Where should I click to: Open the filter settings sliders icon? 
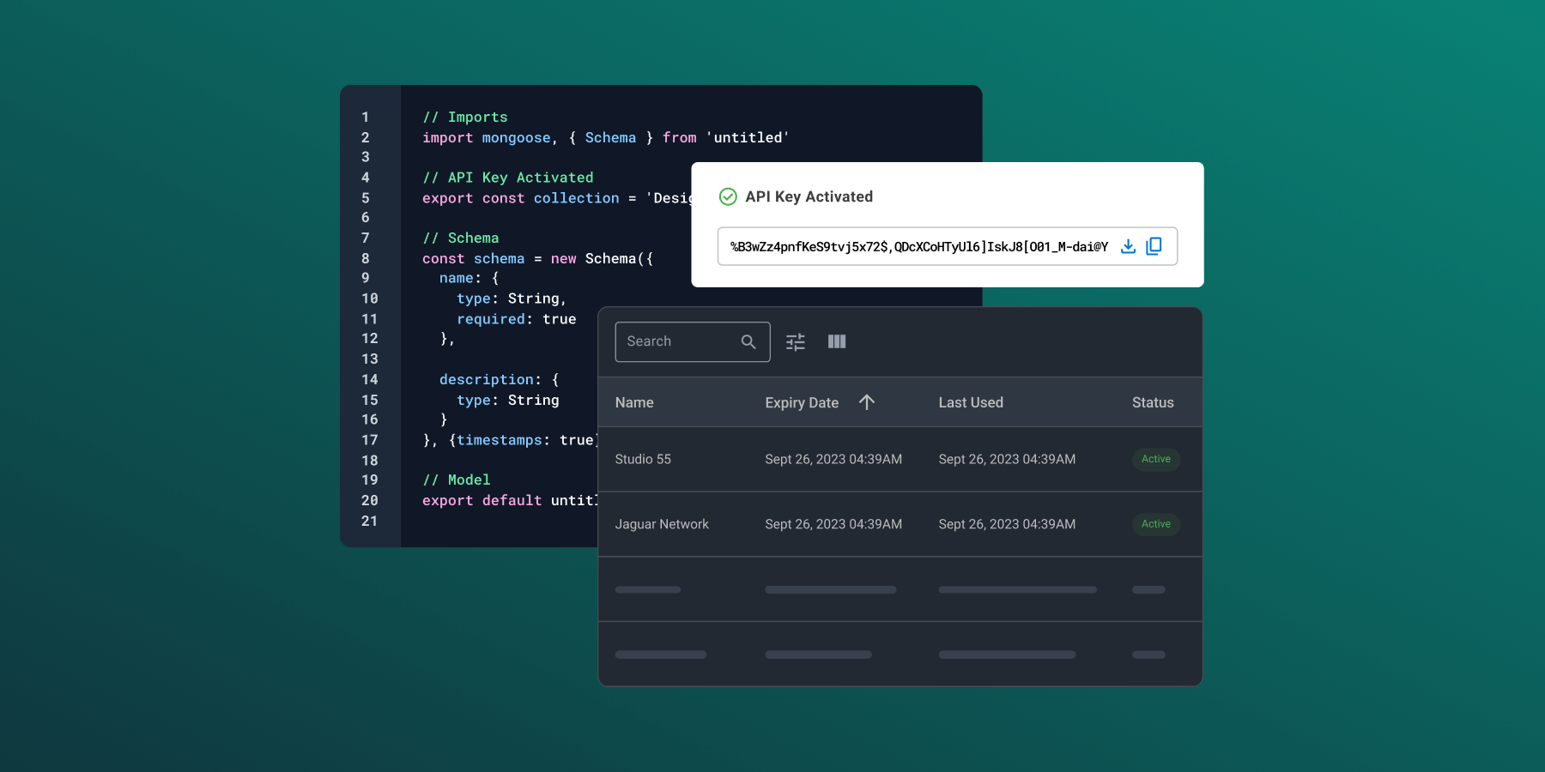tap(795, 341)
